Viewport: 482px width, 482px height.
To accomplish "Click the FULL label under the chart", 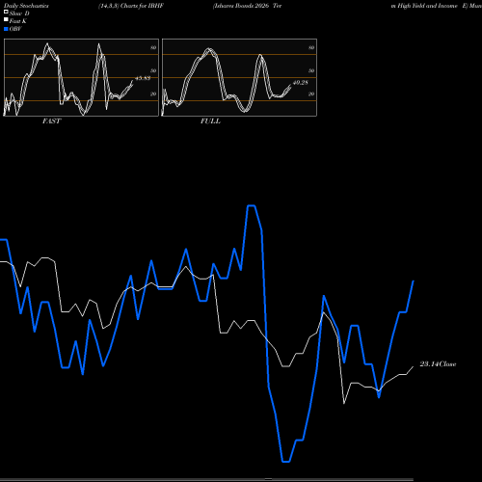I will pos(210,121).
